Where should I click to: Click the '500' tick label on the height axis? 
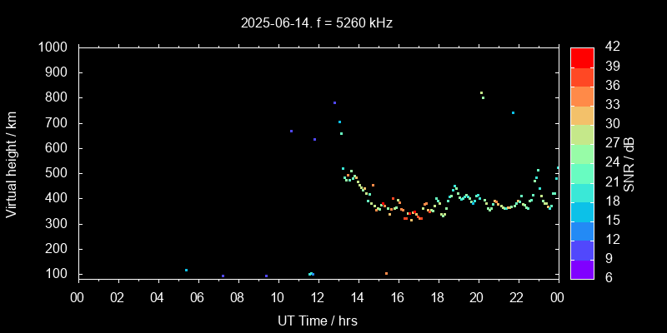click(59, 173)
